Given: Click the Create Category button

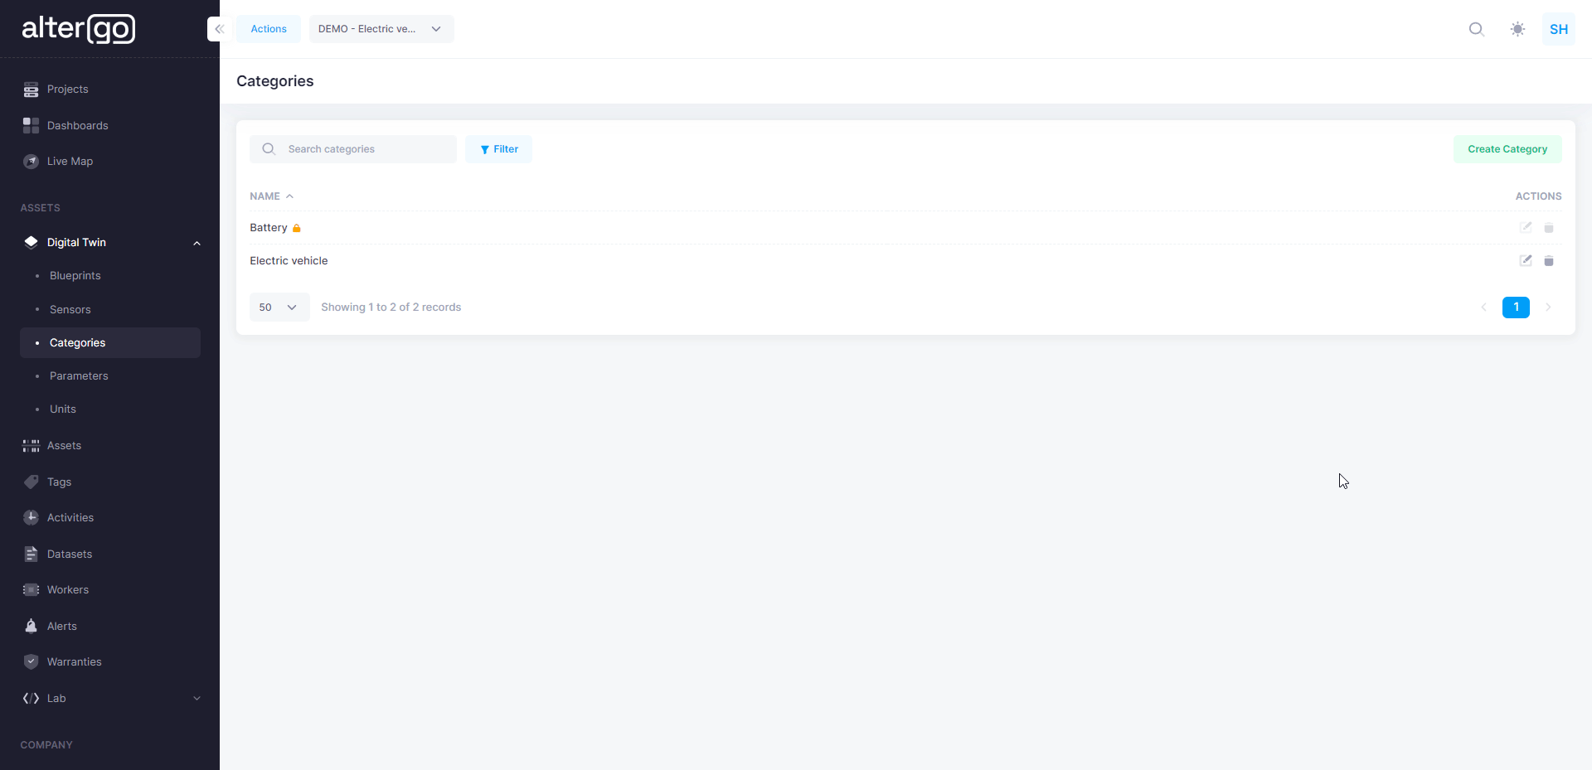Looking at the screenshot, I should [1507, 149].
